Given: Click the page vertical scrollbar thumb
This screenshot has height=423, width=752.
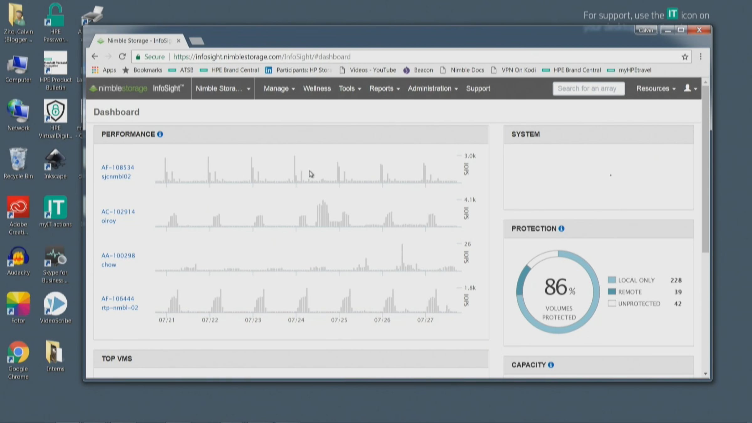Looking at the screenshot, I should click(x=705, y=169).
